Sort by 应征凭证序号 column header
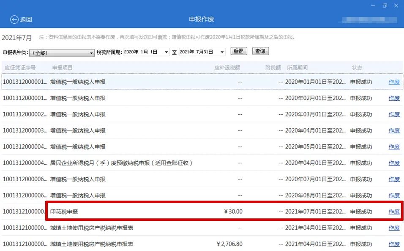The height and width of the screenshot is (251, 404). click(x=20, y=68)
